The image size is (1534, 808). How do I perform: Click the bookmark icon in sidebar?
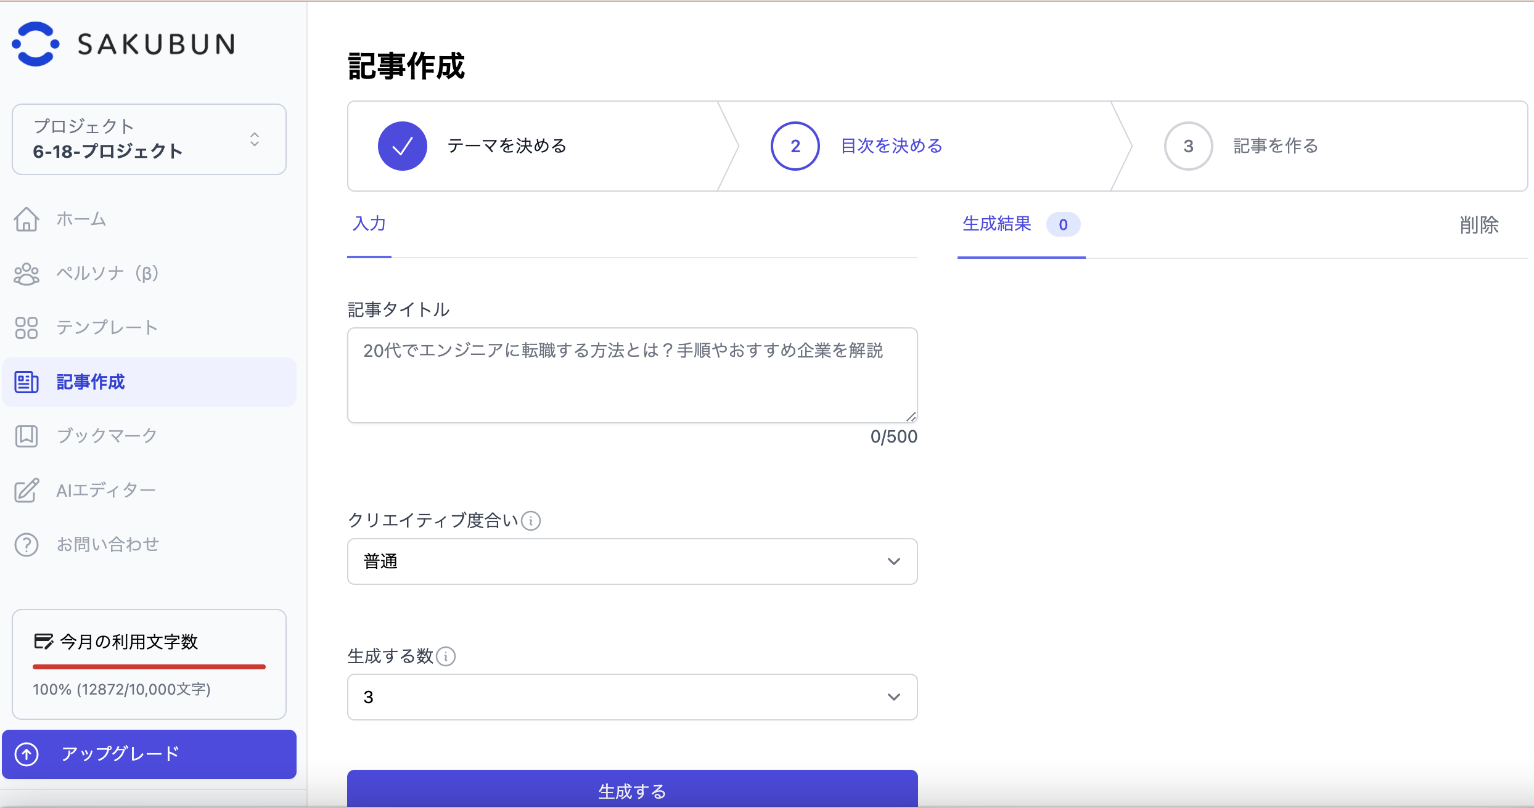tap(27, 436)
